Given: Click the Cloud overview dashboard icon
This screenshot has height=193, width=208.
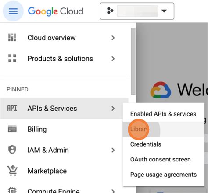Looking at the screenshot, I should (x=12, y=38).
